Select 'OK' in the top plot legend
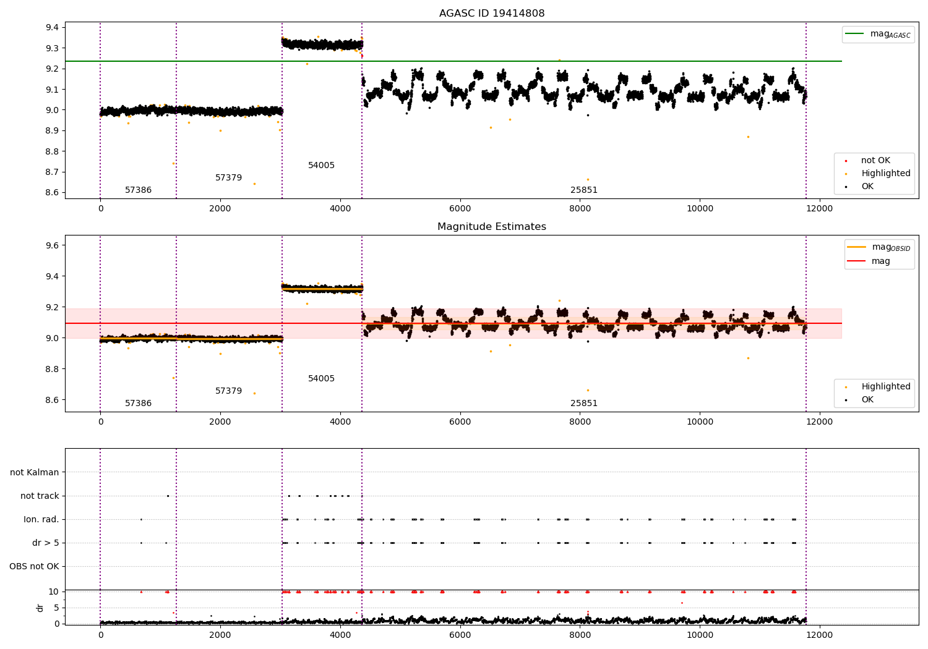This screenshot has width=928, height=649. tap(867, 187)
